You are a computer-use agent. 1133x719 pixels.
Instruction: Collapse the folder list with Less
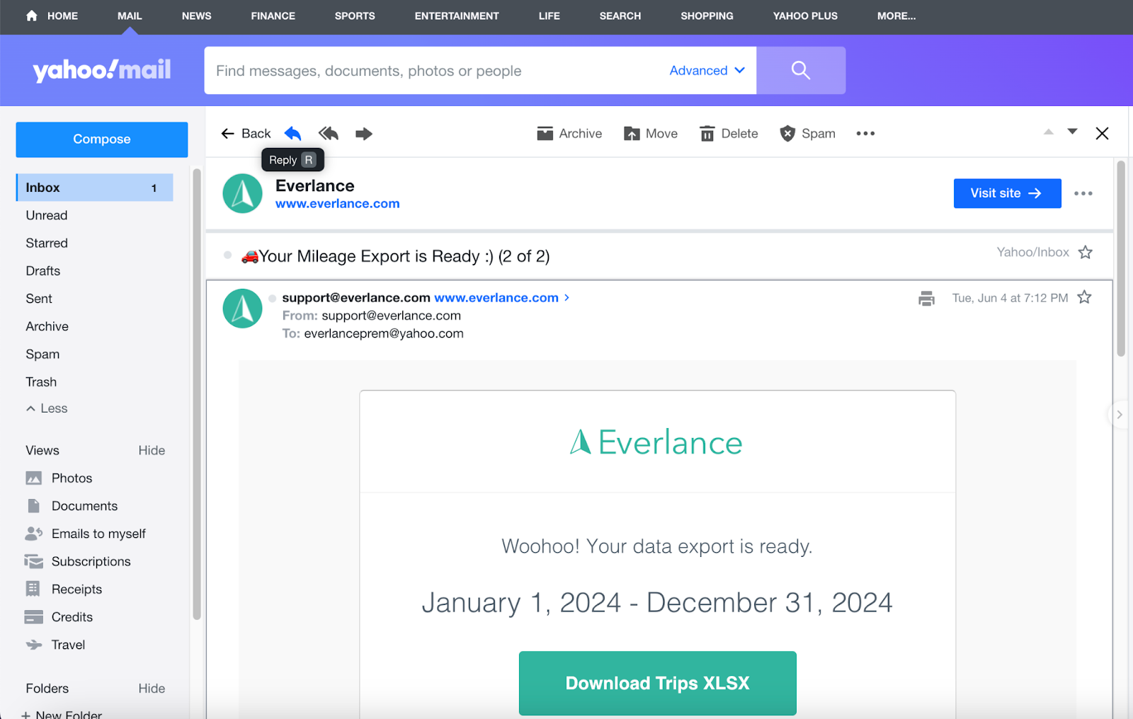[47, 408]
